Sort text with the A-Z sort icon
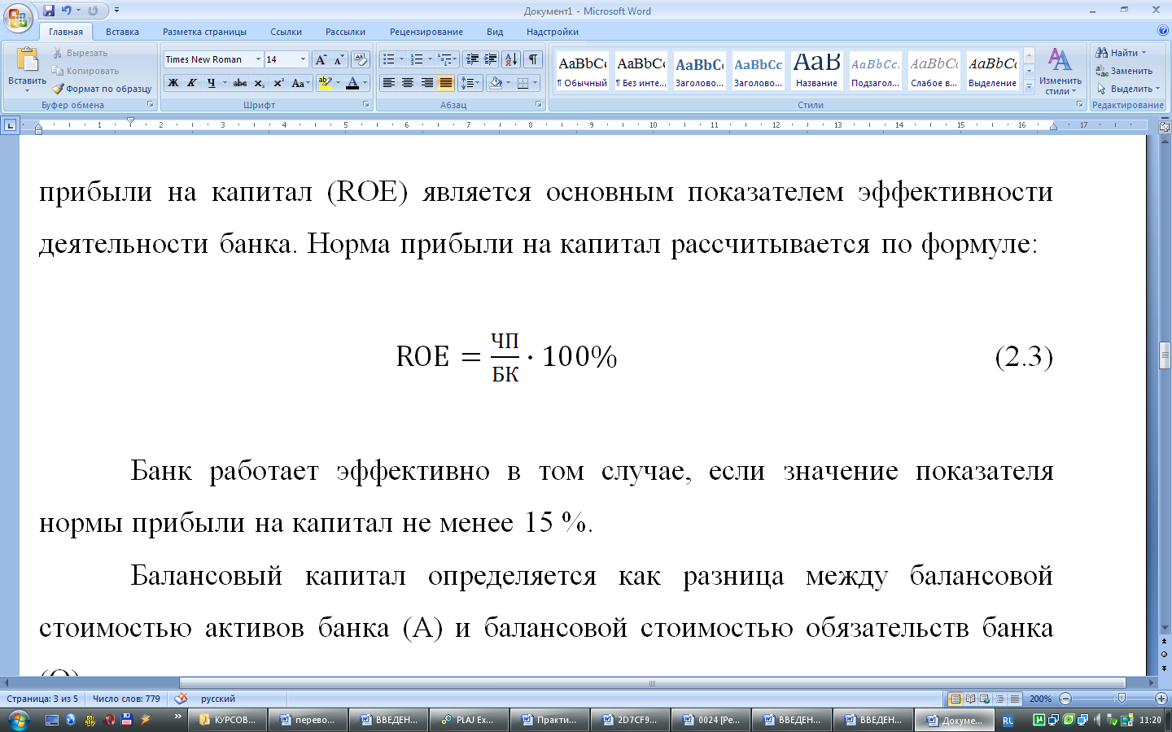This screenshot has height=732, width=1172. (511, 59)
